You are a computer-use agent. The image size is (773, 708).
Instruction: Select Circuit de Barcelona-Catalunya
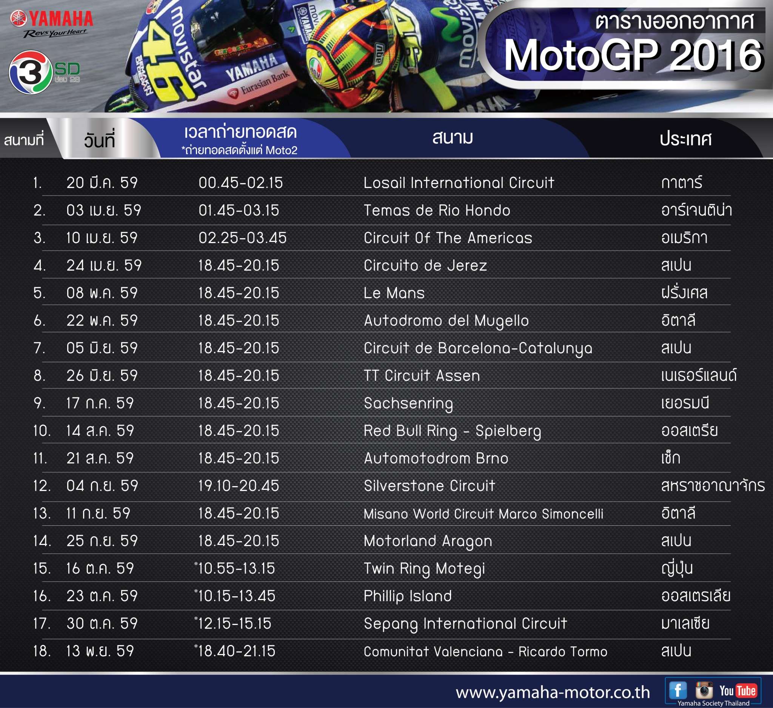478,349
